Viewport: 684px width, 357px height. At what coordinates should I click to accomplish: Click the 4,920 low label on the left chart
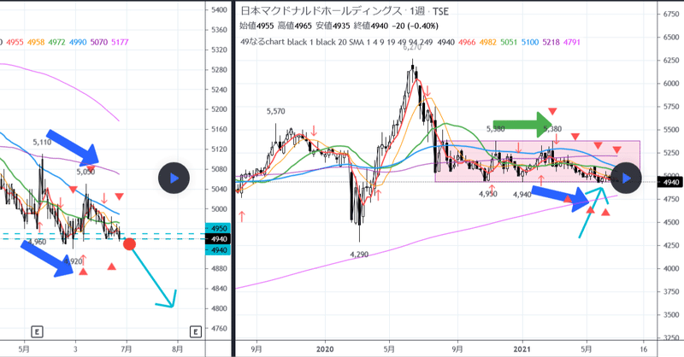pyautogui.click(x=74, y=261)
